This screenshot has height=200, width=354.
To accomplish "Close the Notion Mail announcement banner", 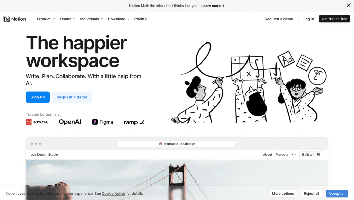I will (348, 6).
